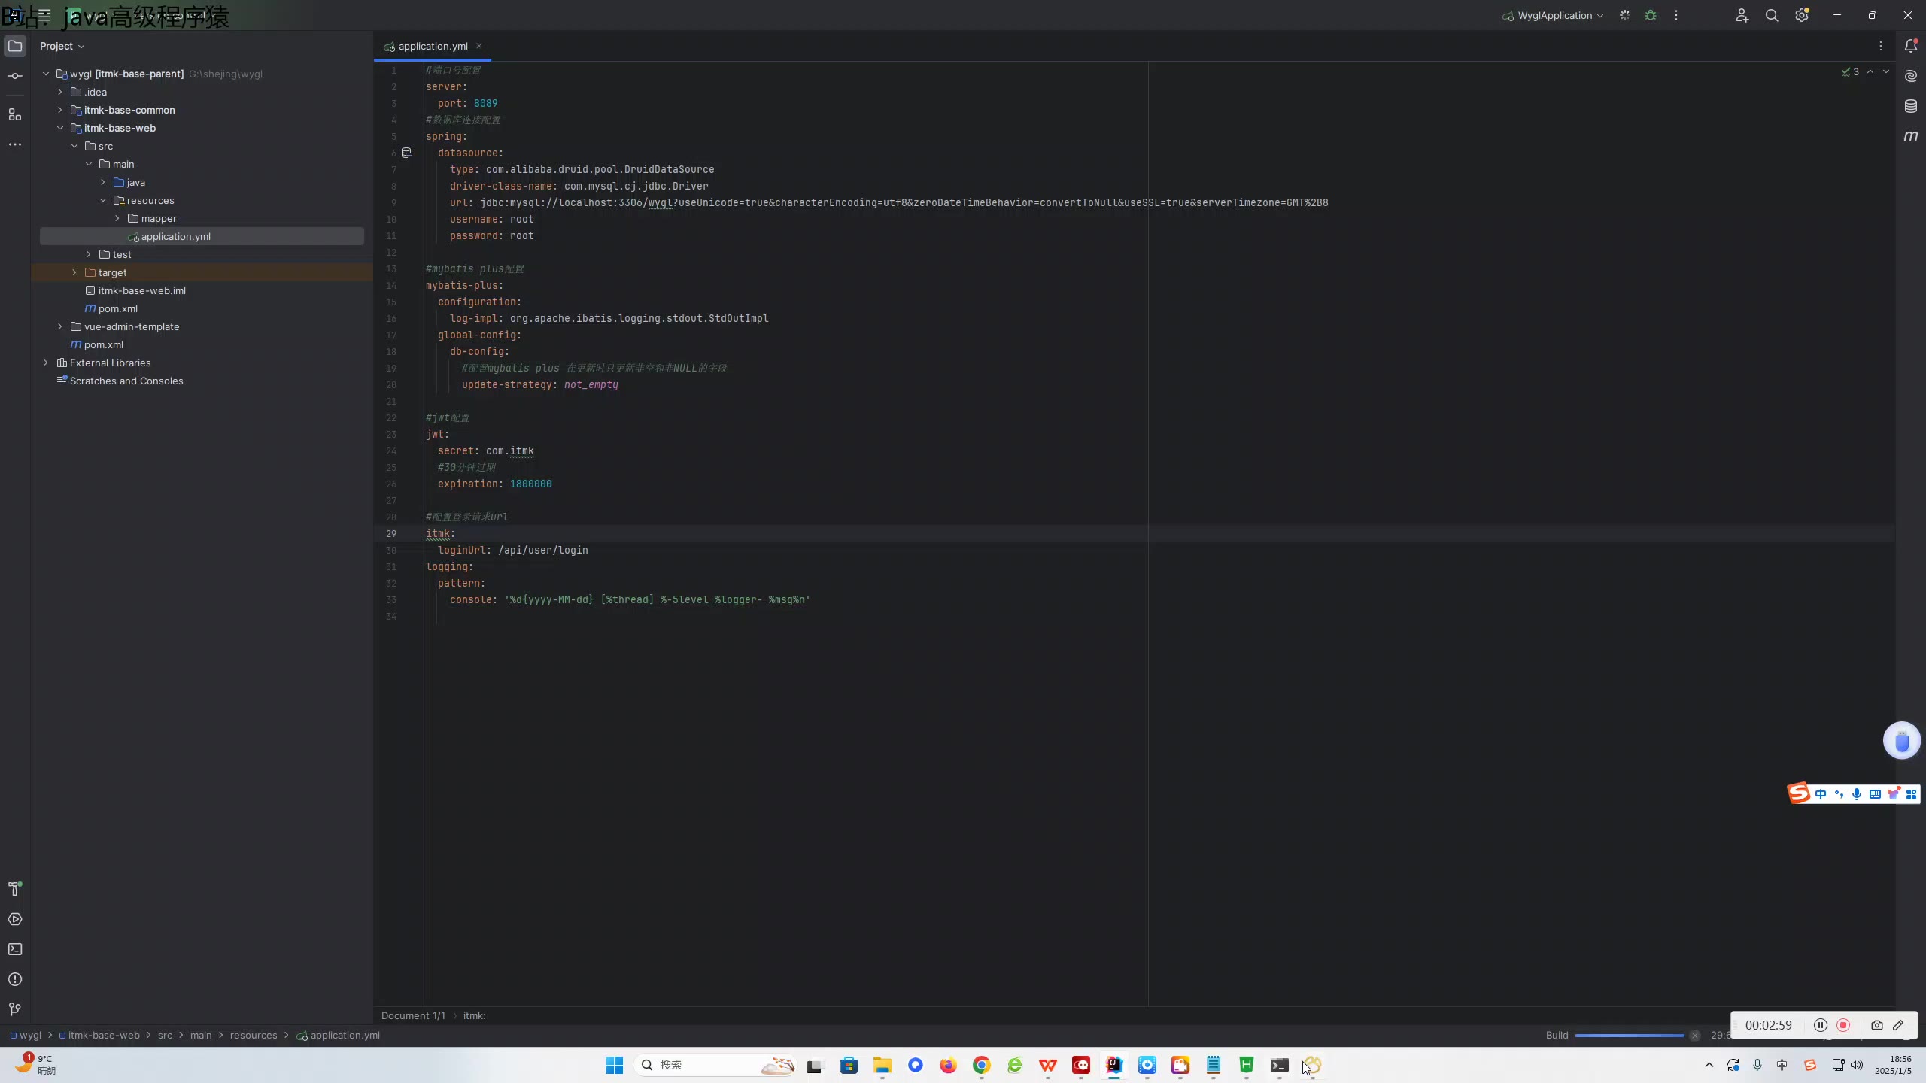
Task: Pause the screen recording
Action: click(x=1820, y=1025)
